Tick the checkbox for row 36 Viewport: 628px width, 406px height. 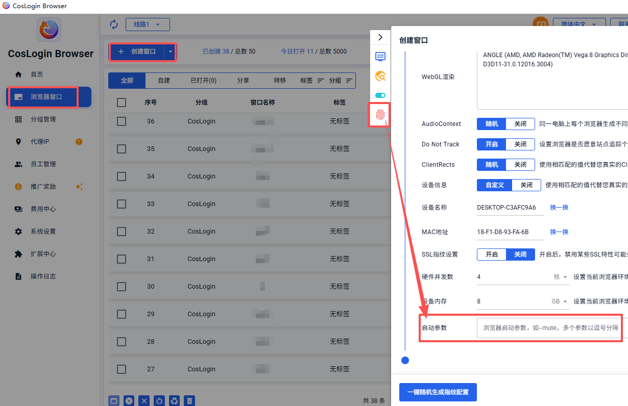122,121
